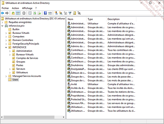
Task: Select the root Utilisateurs et ordinateurs node
Action: (x=35, y=19)
